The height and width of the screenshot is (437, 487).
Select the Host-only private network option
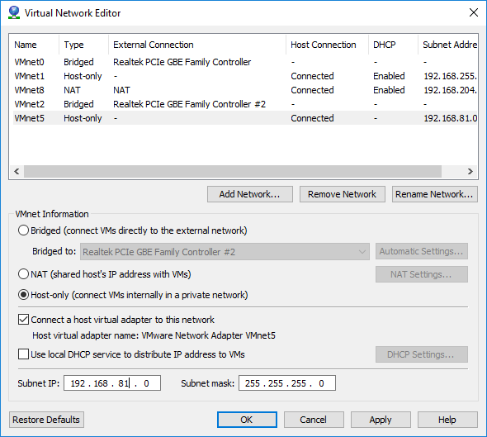24,295
